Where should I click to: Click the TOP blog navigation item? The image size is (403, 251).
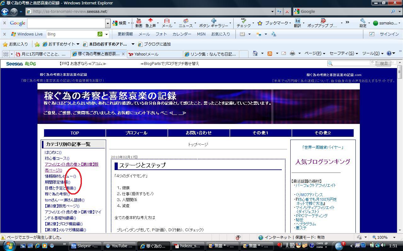75,133
